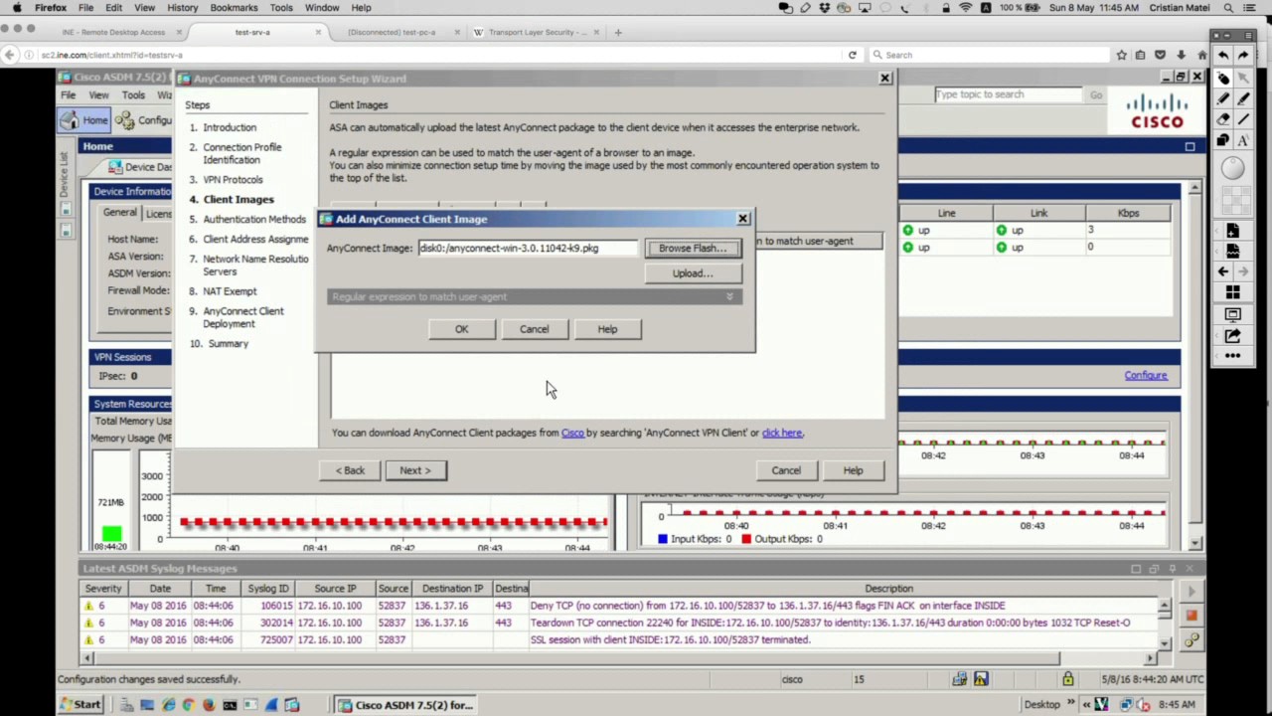Select the mouse pointer annotation tool
The image size is (1272, 716).
coord(1223,77)
